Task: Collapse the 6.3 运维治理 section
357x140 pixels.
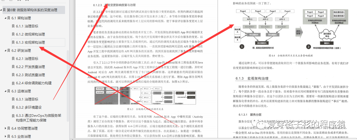Action: pos(5,91)
